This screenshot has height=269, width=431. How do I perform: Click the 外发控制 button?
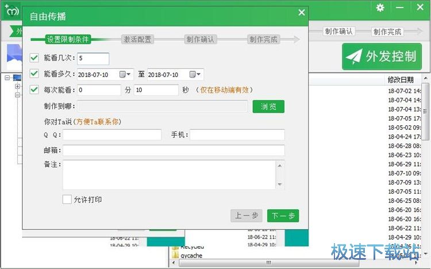tap(382, 56)
